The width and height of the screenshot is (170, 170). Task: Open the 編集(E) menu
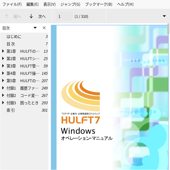point(32,4)
